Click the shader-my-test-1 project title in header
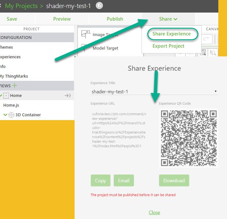Screen dimensions: 227x219 point(68,6)
